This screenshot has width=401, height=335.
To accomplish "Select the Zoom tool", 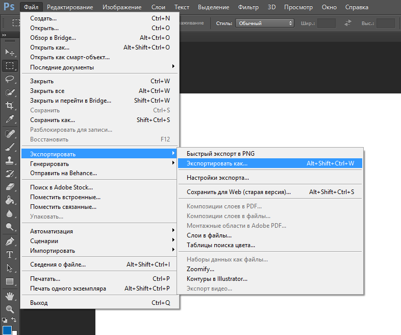I will pyautogui.click(x=10, y=309).
